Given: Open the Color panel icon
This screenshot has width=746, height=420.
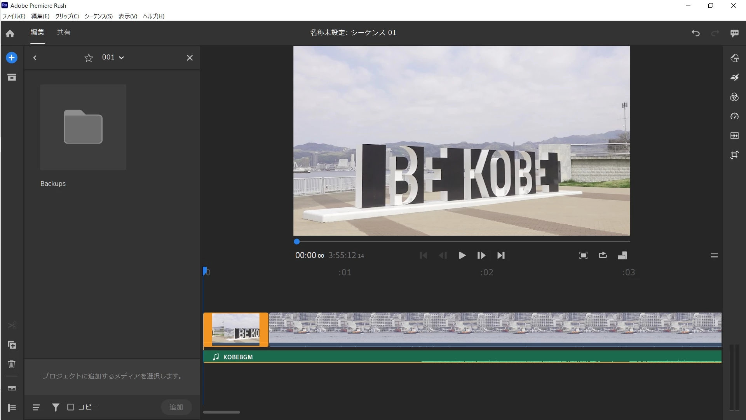Looking at the screenshot, I should pos(734,97).
